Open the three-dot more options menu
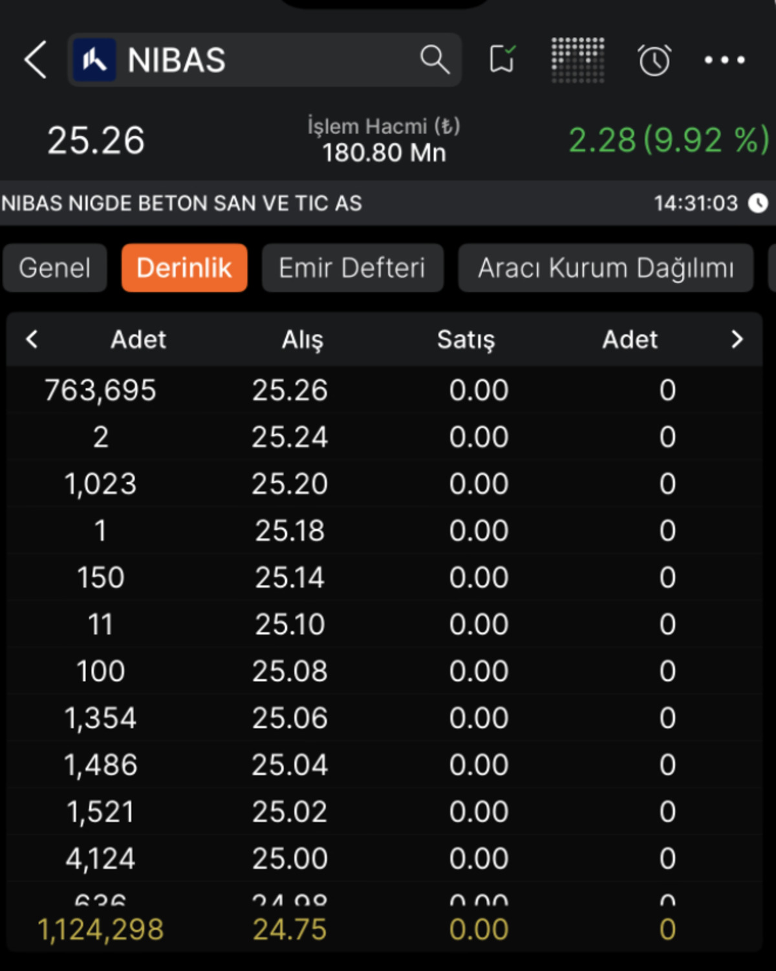 [x=724, y=60]
